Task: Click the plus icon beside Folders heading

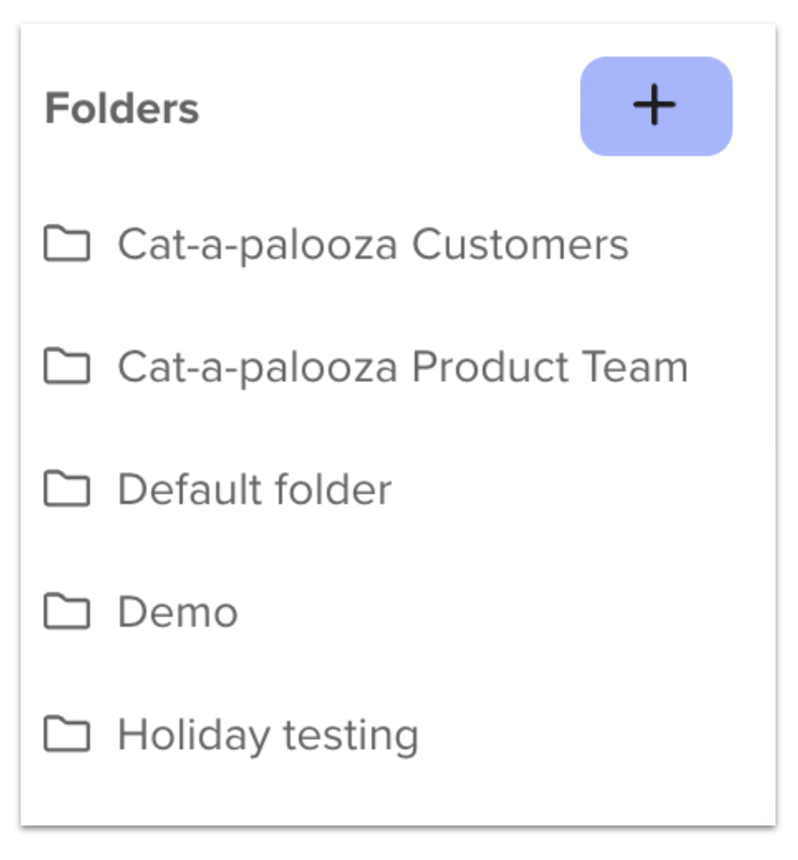Action: point(655,105)
